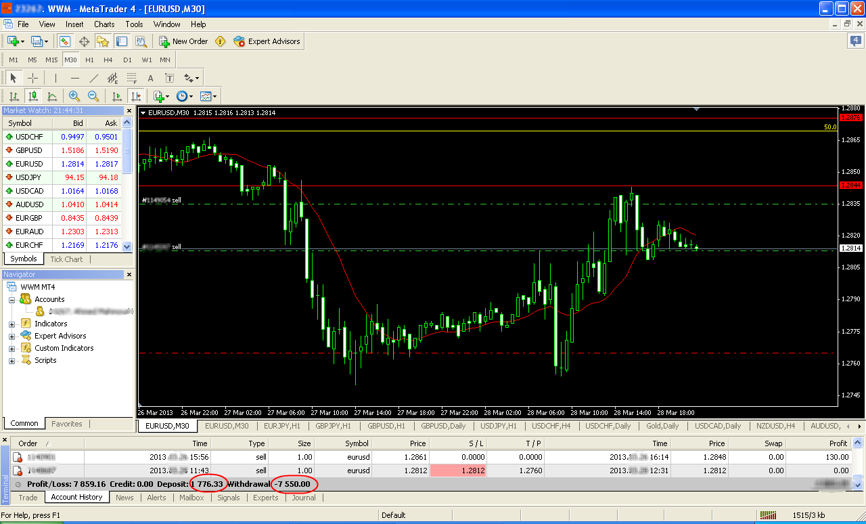
Task: Switch to the Trade tab in Terminal
Action: [x=28, y=498]
